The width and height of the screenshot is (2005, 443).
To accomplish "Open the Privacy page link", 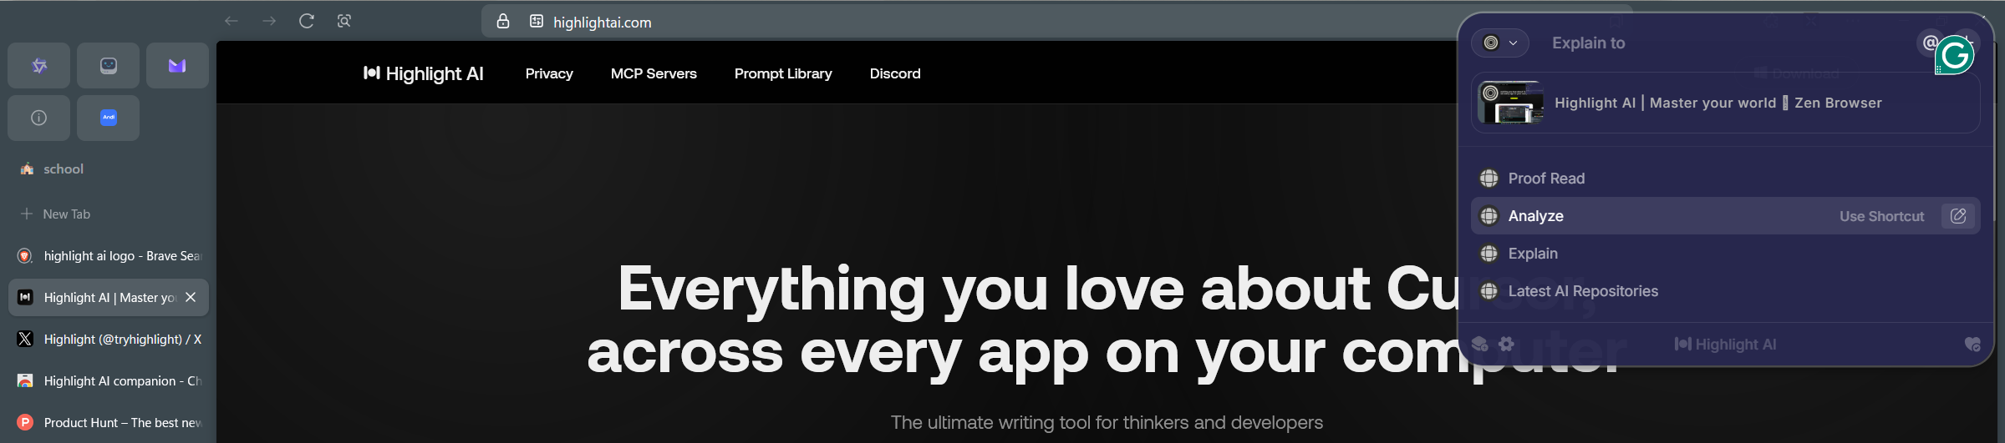I will click(x=549, y=73).
